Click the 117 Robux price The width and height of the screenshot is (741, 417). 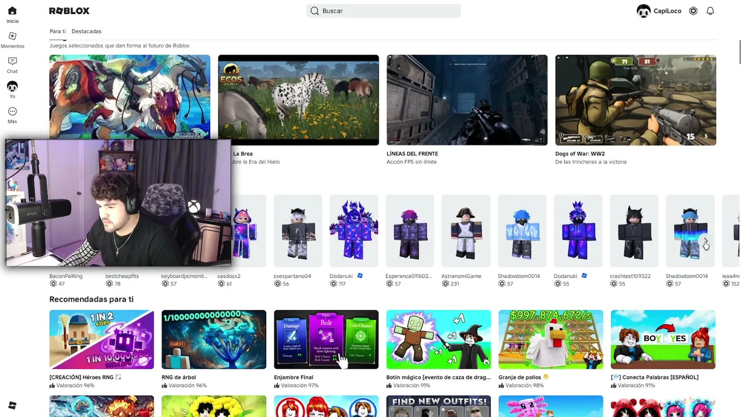tap(338, 284)
